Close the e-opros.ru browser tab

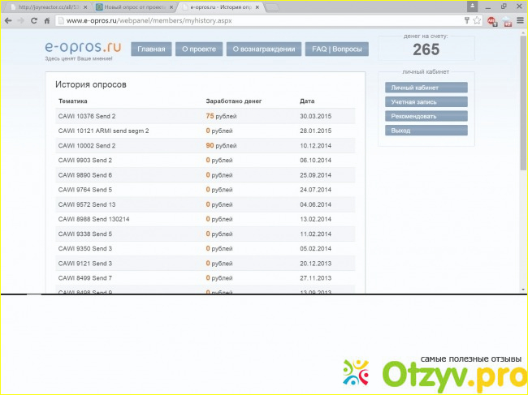click(x=259, y=6)
